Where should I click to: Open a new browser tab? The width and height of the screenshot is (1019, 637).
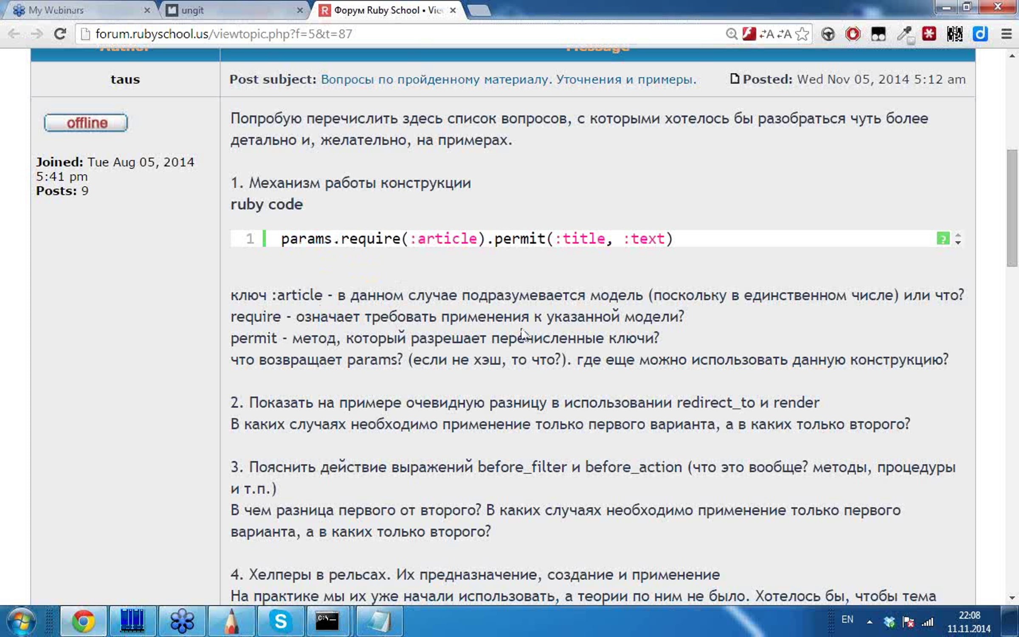(480, 11)
